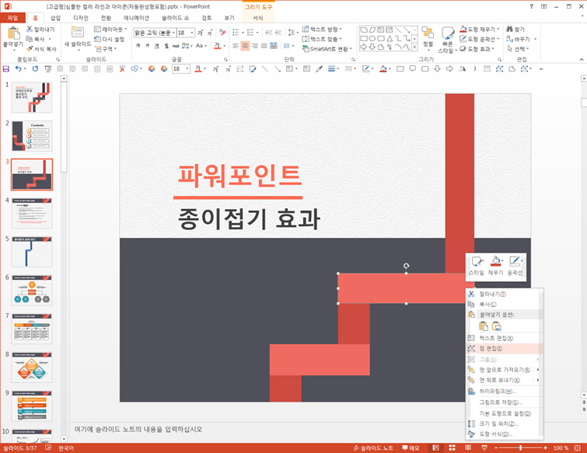Click the Slide Sorter view icon in status bar
587x453 pixels.
click(452, 448)
